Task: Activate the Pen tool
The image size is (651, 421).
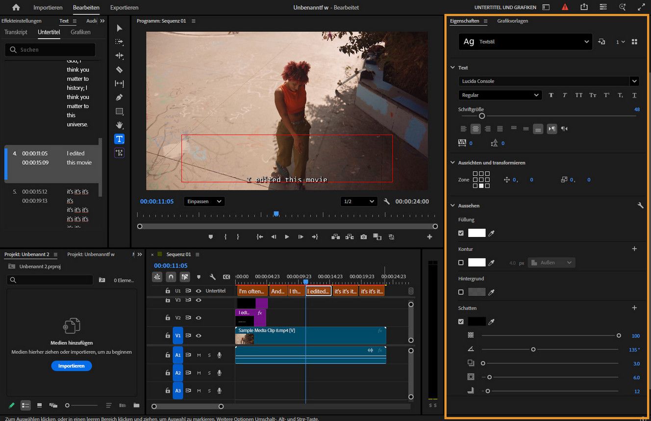Action: click(119, 97)
